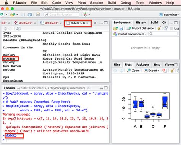Click the Environment refresh icon
This screenshot has width=181, height=145.
[x=166, y=28]
